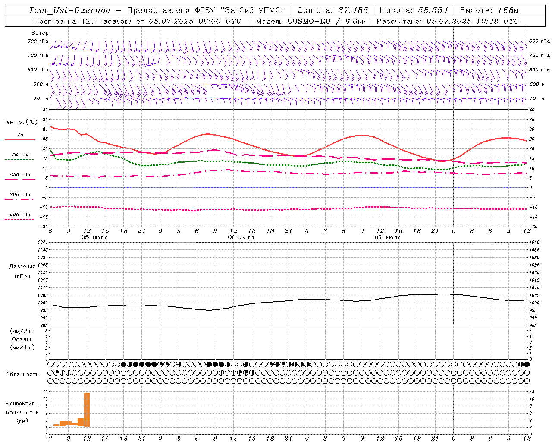552x442 pixels.
Task: Click the Рассчитано: 05.07.2025 10:38 UTC text
Action: [448, 21]
